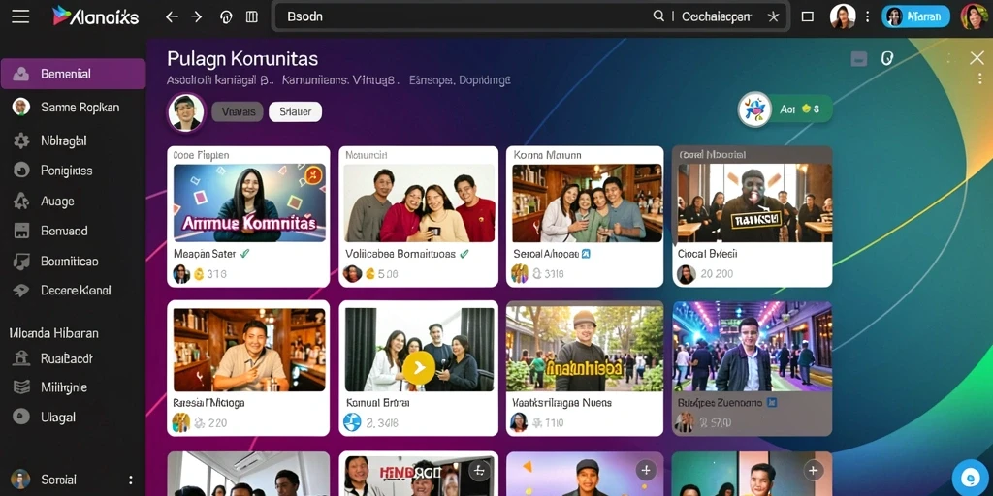Open the three-dot menu beside the top avatar
Viewport: 993px width, 496px height.
(868, 17)
